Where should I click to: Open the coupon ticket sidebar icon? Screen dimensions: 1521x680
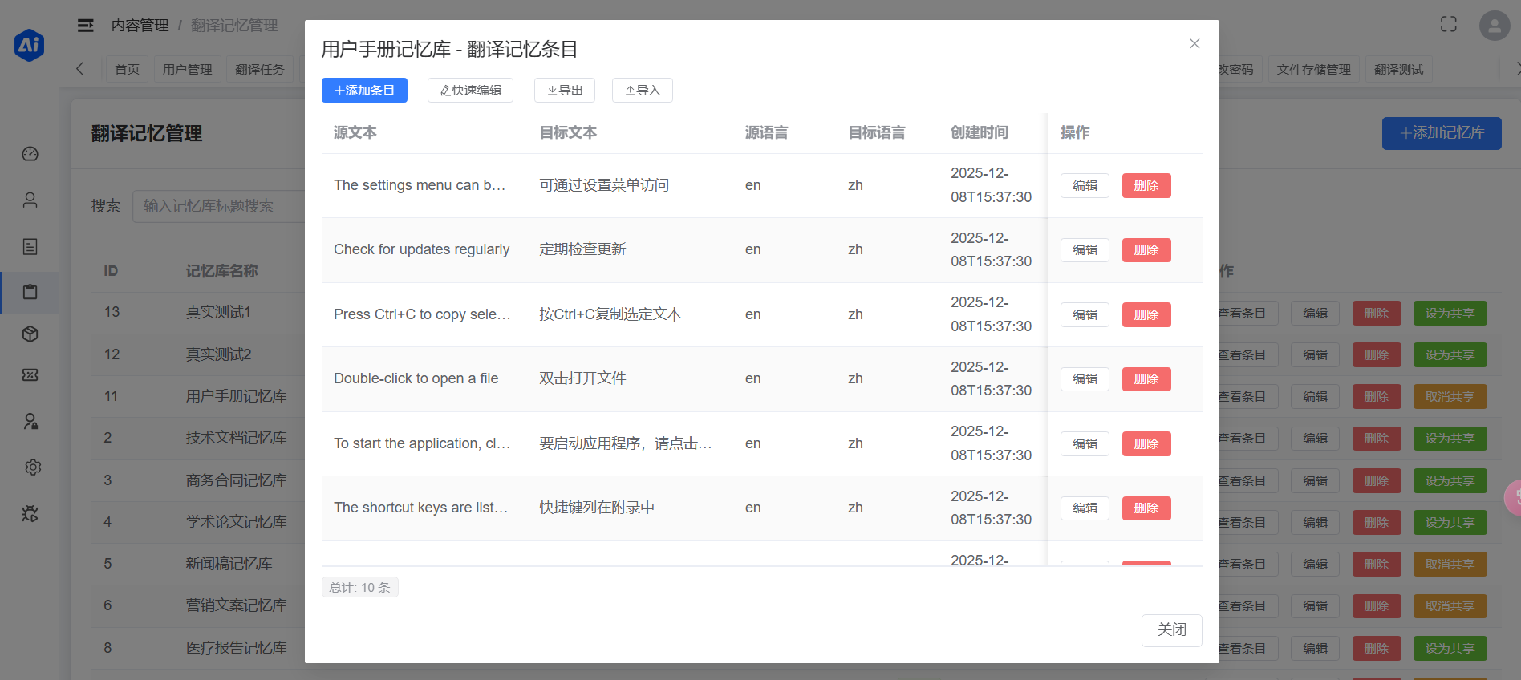[30, 374]
